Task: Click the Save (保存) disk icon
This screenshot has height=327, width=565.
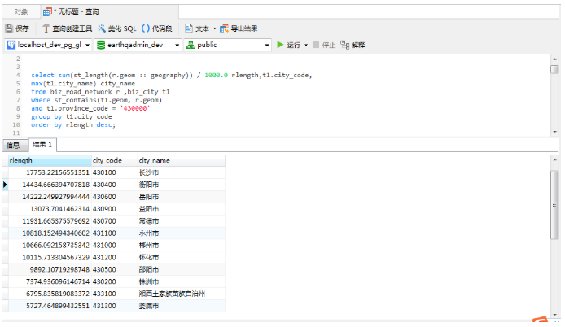Action: click(10, 28)
